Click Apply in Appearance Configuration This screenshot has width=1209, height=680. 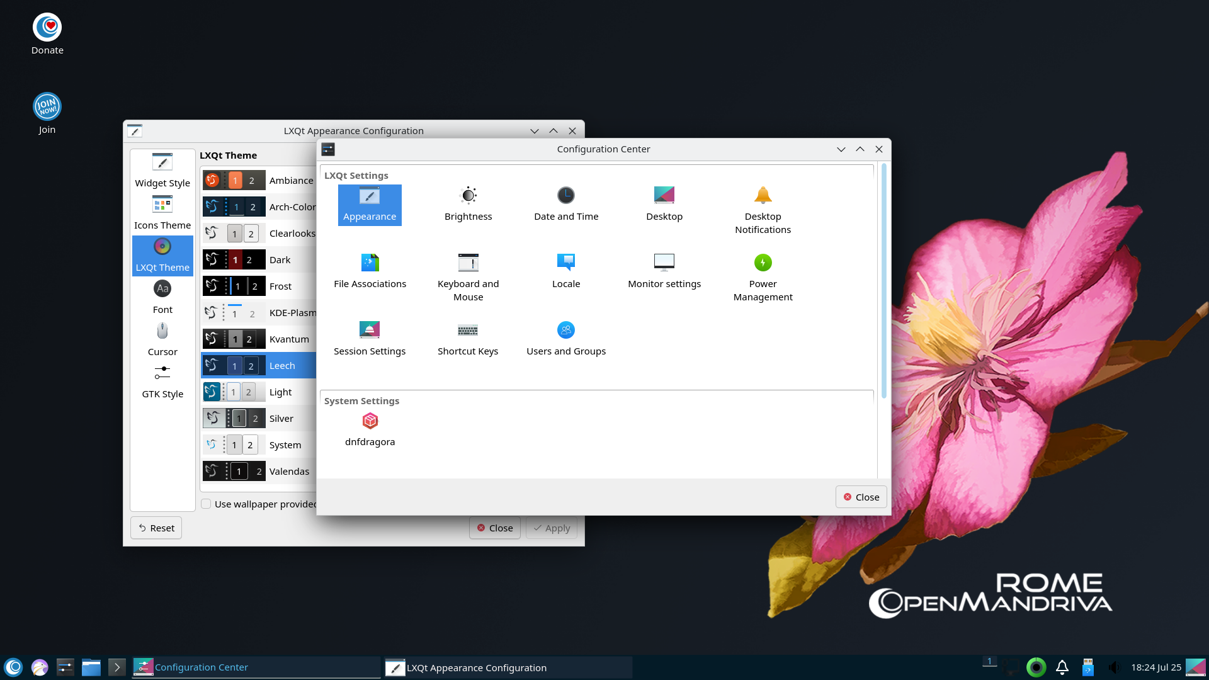point(552,528)
